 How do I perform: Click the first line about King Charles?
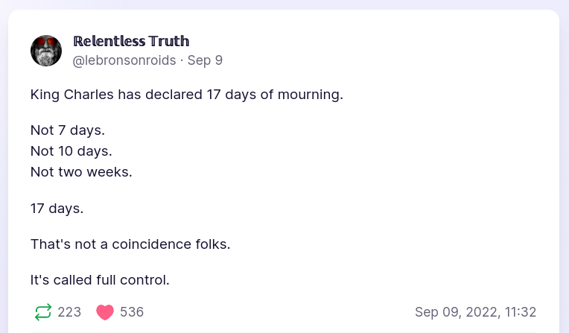tap(186, 95)
